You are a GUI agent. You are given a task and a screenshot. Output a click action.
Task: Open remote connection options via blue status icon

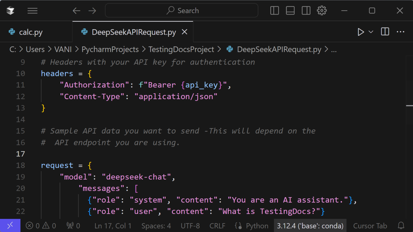click(10, 226)
